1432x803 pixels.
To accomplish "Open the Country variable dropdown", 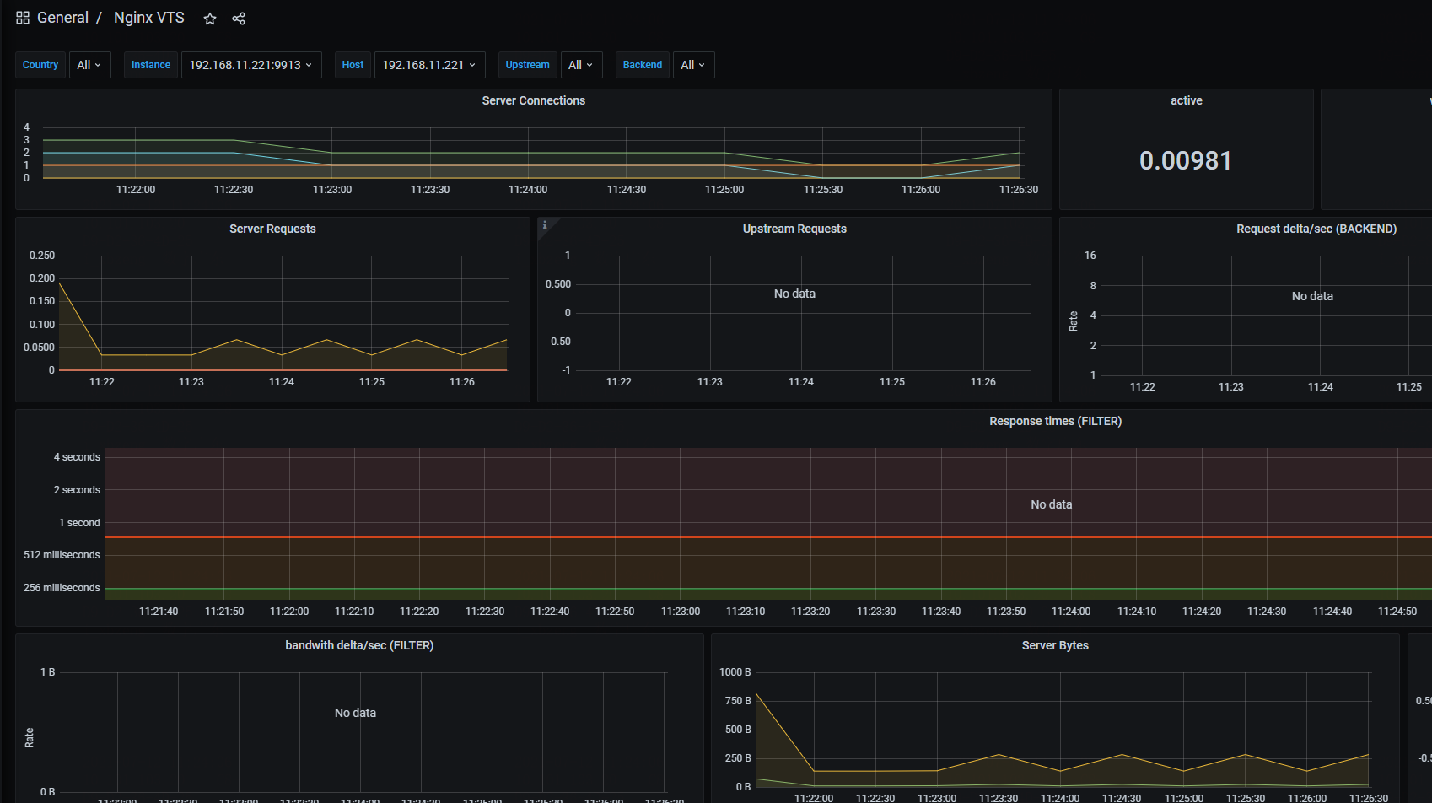I will tap(89, 65).
